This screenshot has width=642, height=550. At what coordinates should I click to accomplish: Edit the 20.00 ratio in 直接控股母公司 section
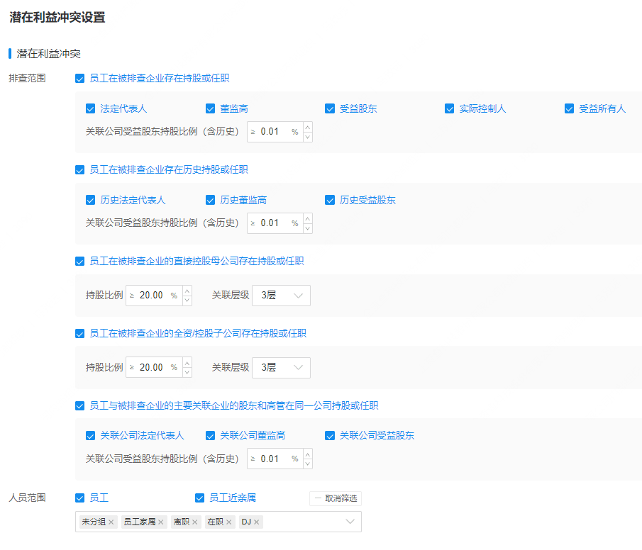[151, 296]
